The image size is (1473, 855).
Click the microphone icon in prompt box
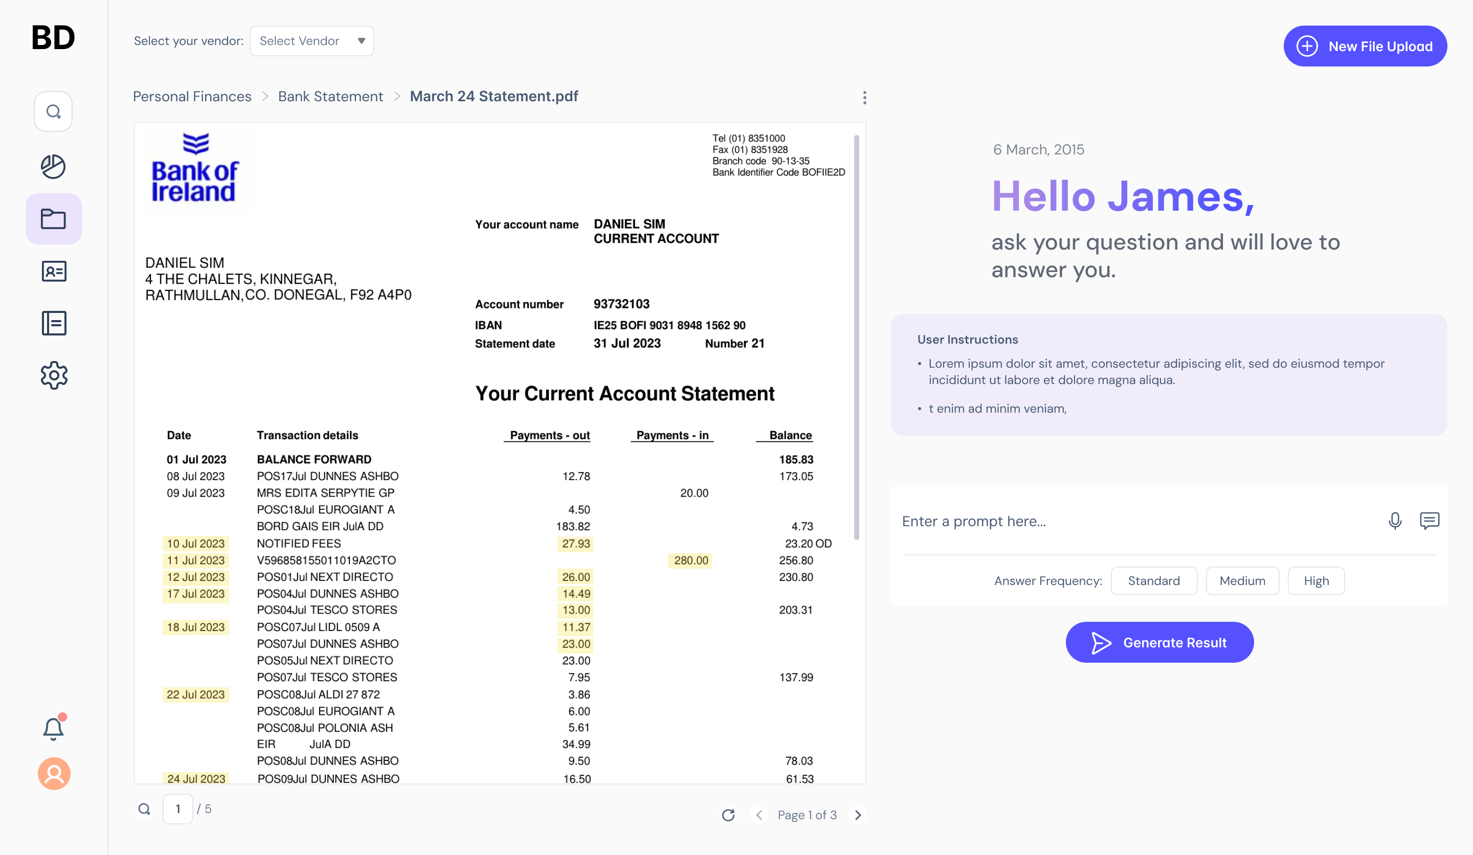(x=1395, y=521)
